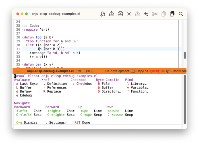Click the function name foo on line 28

(39, 37)
